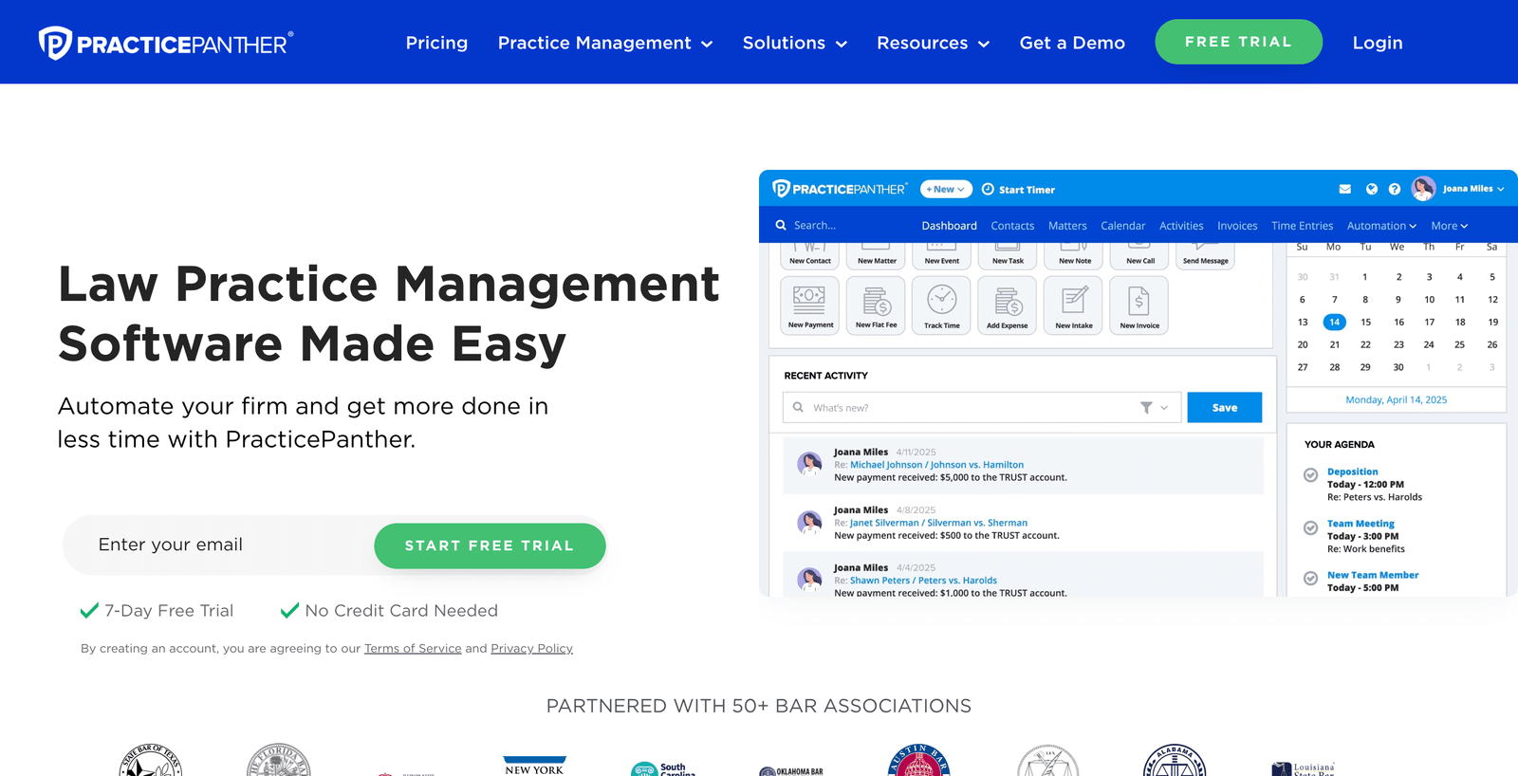Expand the Resources menu

(x=933, y=43)
